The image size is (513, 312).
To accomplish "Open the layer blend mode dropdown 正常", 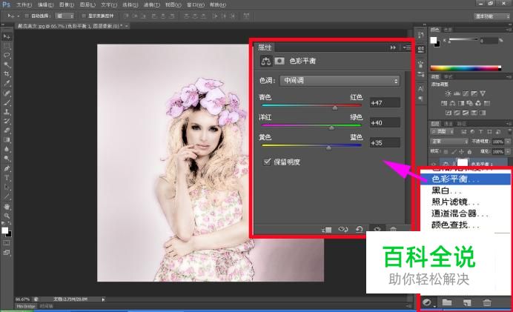I will click(x=447, y=141).
